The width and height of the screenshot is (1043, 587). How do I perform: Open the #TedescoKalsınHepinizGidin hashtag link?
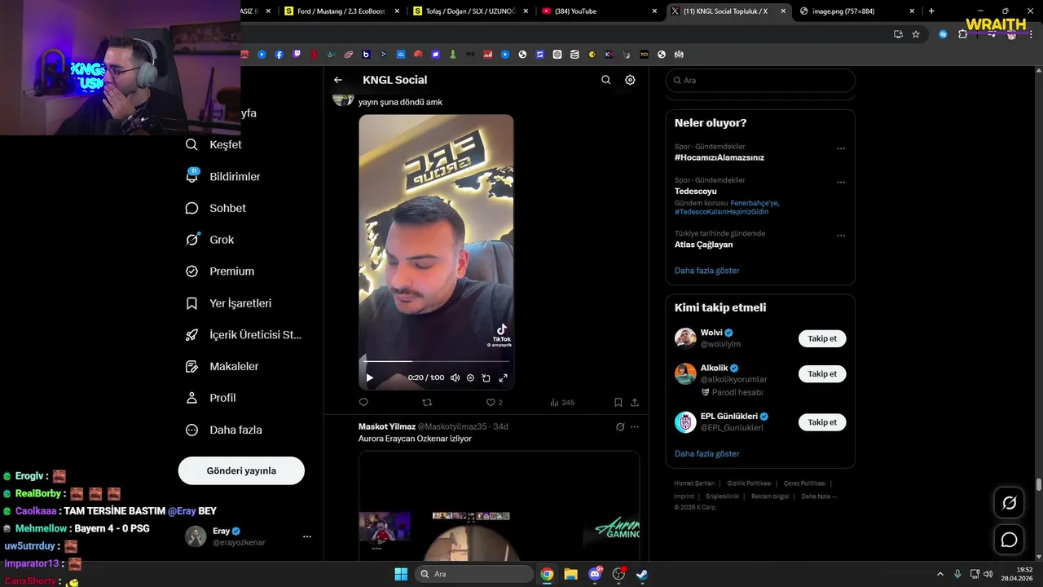click(x=722, y=211)
